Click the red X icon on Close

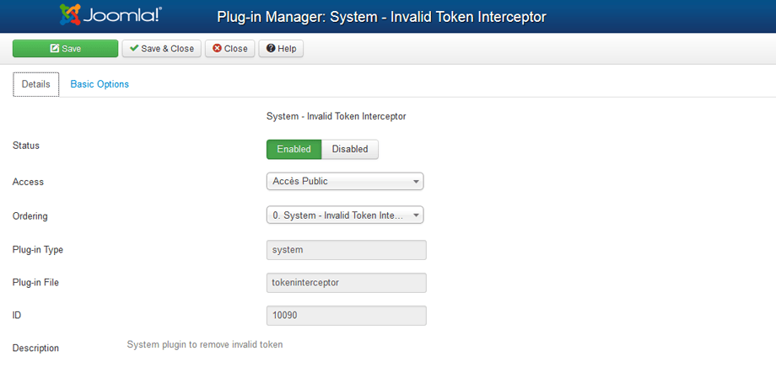[x=218, y=49]
